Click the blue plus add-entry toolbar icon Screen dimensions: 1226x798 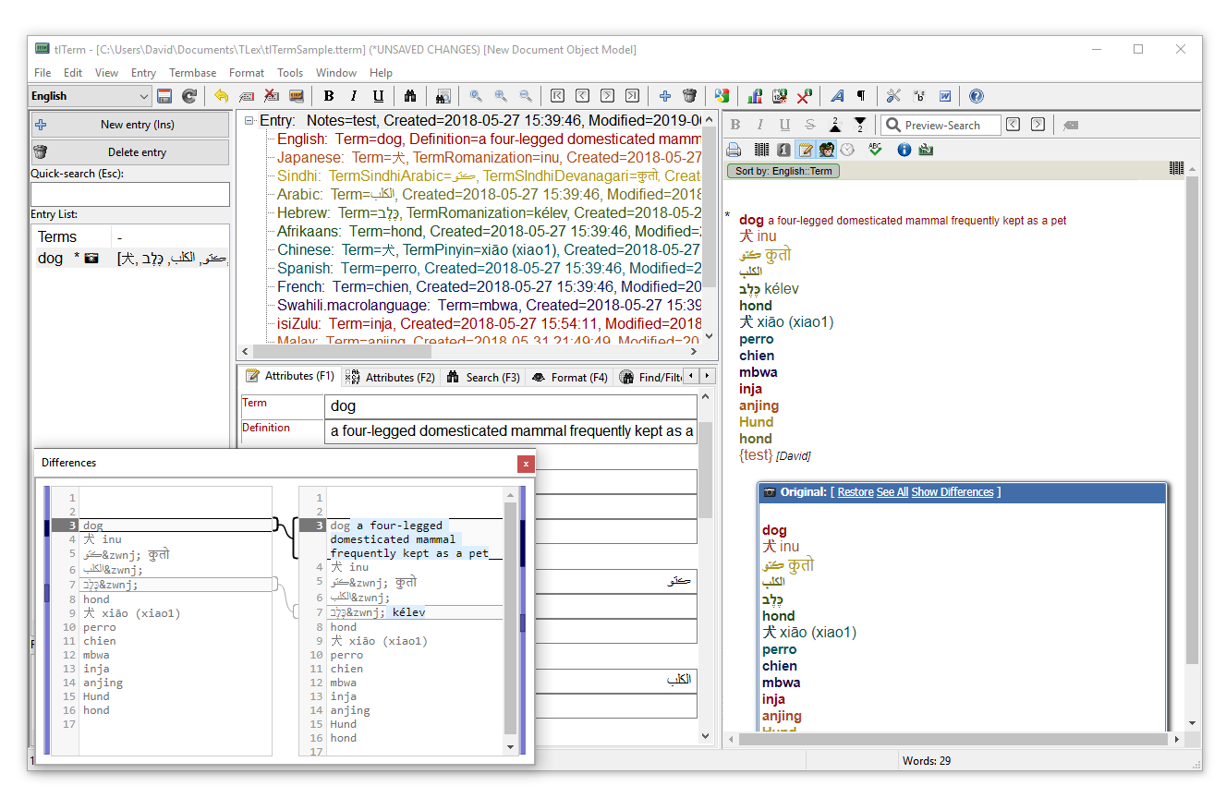click(x=664, y=96)
